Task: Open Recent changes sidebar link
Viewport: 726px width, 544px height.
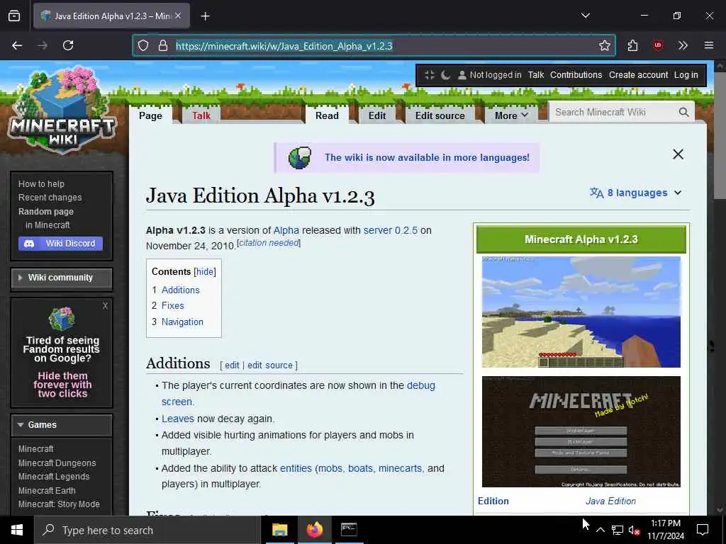Action: 50,198
